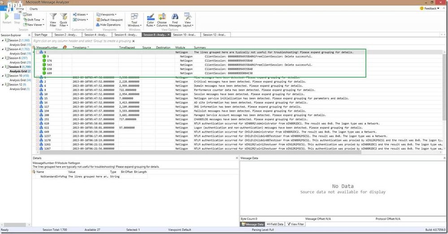Sort by TimeElapsed column header
The width and height of the screenshot is (448, 234).
127,47
